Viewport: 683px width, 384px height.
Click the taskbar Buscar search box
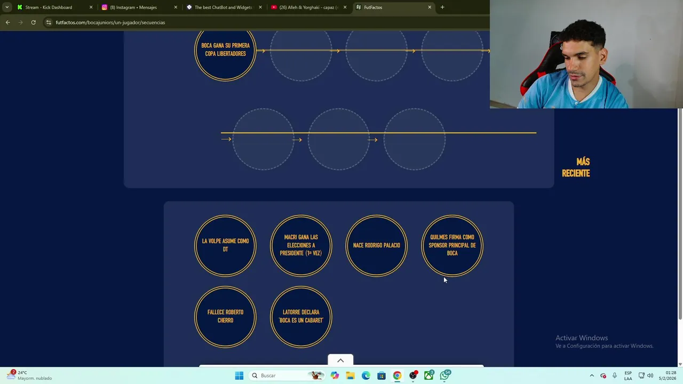tap(288, 375)
